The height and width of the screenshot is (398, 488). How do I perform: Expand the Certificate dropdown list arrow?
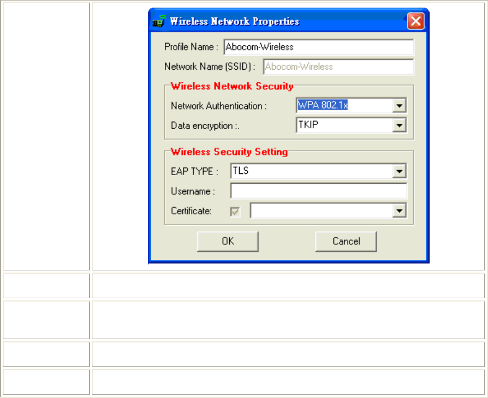pos(400,211)
